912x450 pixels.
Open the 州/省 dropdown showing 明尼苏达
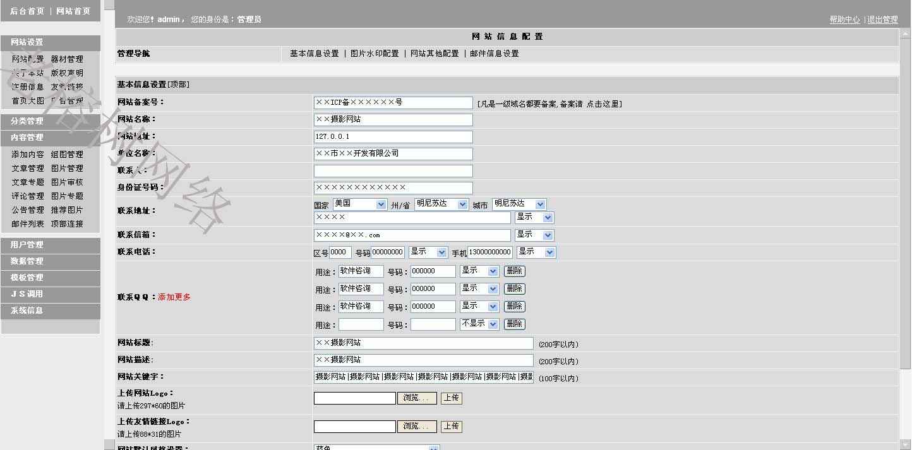coord(441,204)
